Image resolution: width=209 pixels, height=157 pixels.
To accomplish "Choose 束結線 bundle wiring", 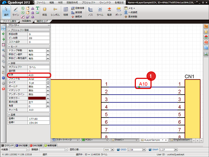I will tap(77, 13).
